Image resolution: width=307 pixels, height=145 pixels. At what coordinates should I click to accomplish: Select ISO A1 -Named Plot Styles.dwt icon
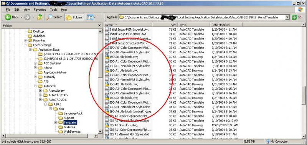point(107,66)
